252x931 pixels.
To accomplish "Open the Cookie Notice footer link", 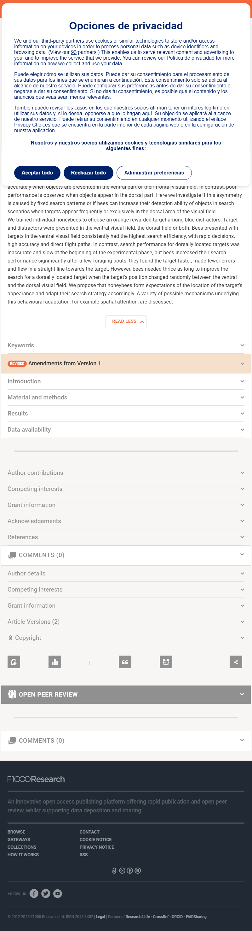I will tap(96, 840).
